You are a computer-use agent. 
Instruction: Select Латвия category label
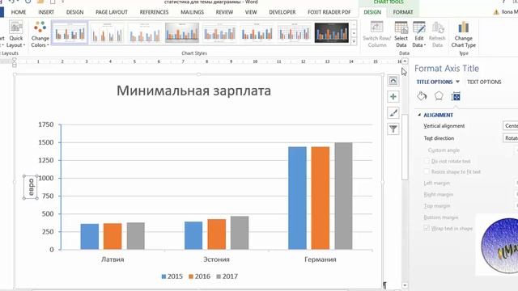[113, 259]
